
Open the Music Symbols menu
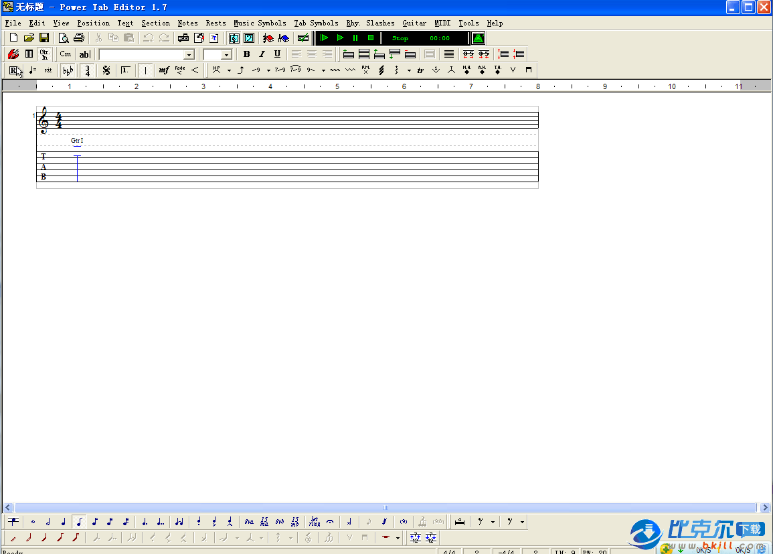tap(260, 23)
